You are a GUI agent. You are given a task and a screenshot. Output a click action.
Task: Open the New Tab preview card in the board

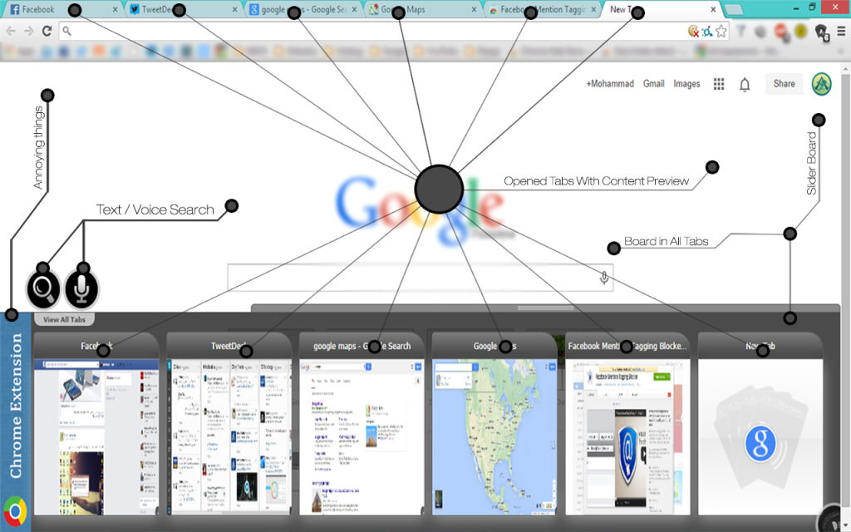tap(760, 423)
